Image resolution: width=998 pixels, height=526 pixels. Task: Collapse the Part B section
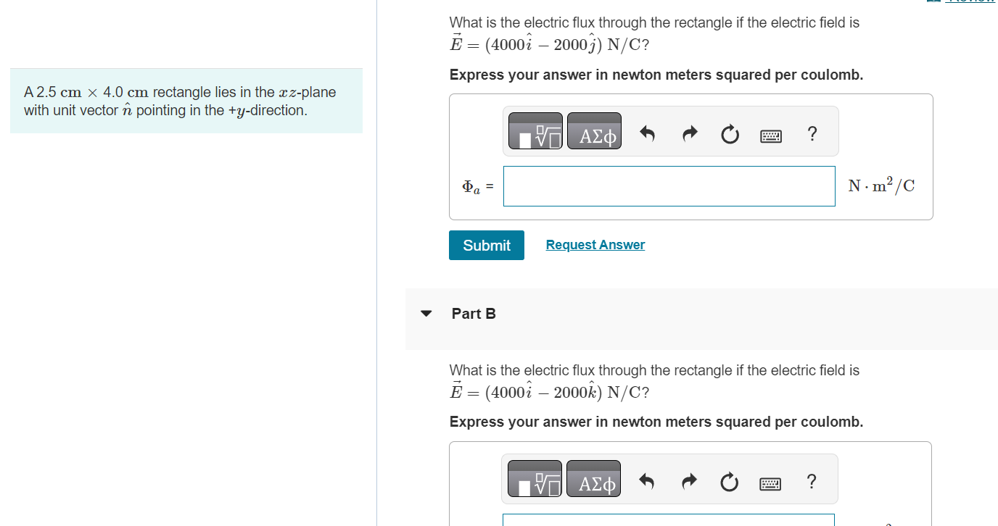pyautogui.click(x=426, y=313)
